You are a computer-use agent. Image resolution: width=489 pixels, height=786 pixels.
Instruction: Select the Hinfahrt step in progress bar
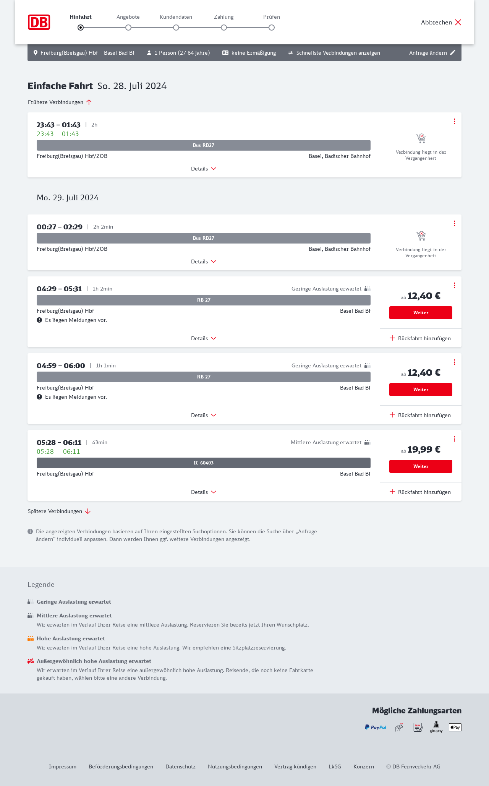81,28
